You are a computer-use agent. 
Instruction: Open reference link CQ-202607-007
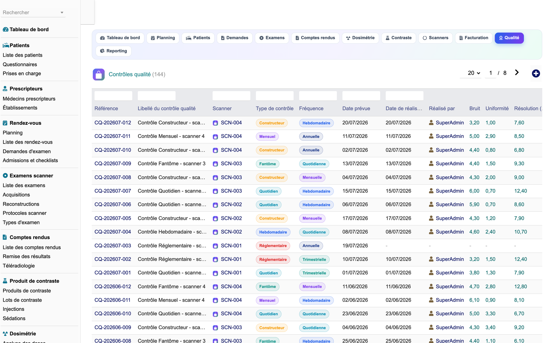click(x=113, y=191)
